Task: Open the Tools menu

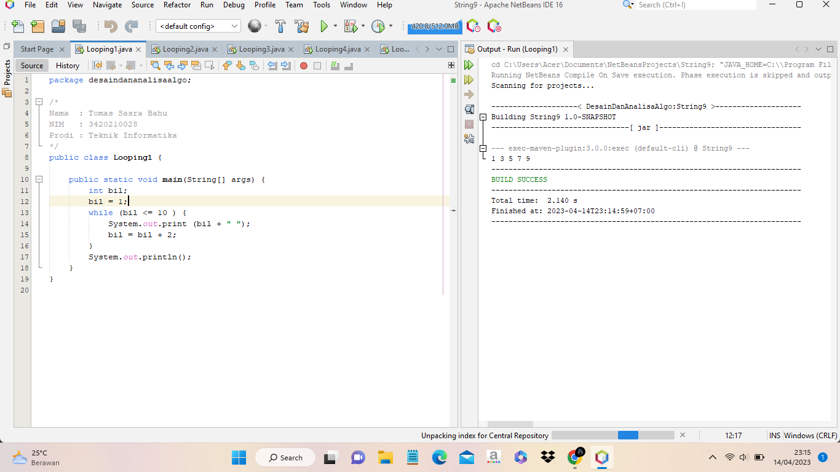Action: pyautogui.click(x=322, y=5)
